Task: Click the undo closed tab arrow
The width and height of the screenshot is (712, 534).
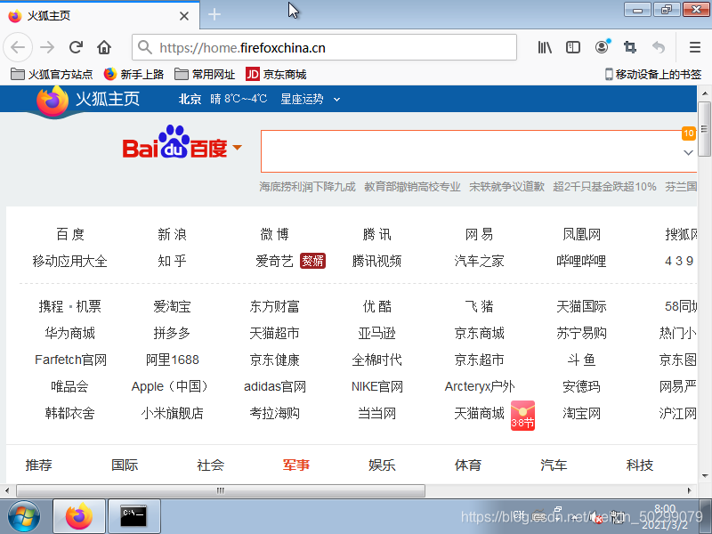Action: point(658,47)
